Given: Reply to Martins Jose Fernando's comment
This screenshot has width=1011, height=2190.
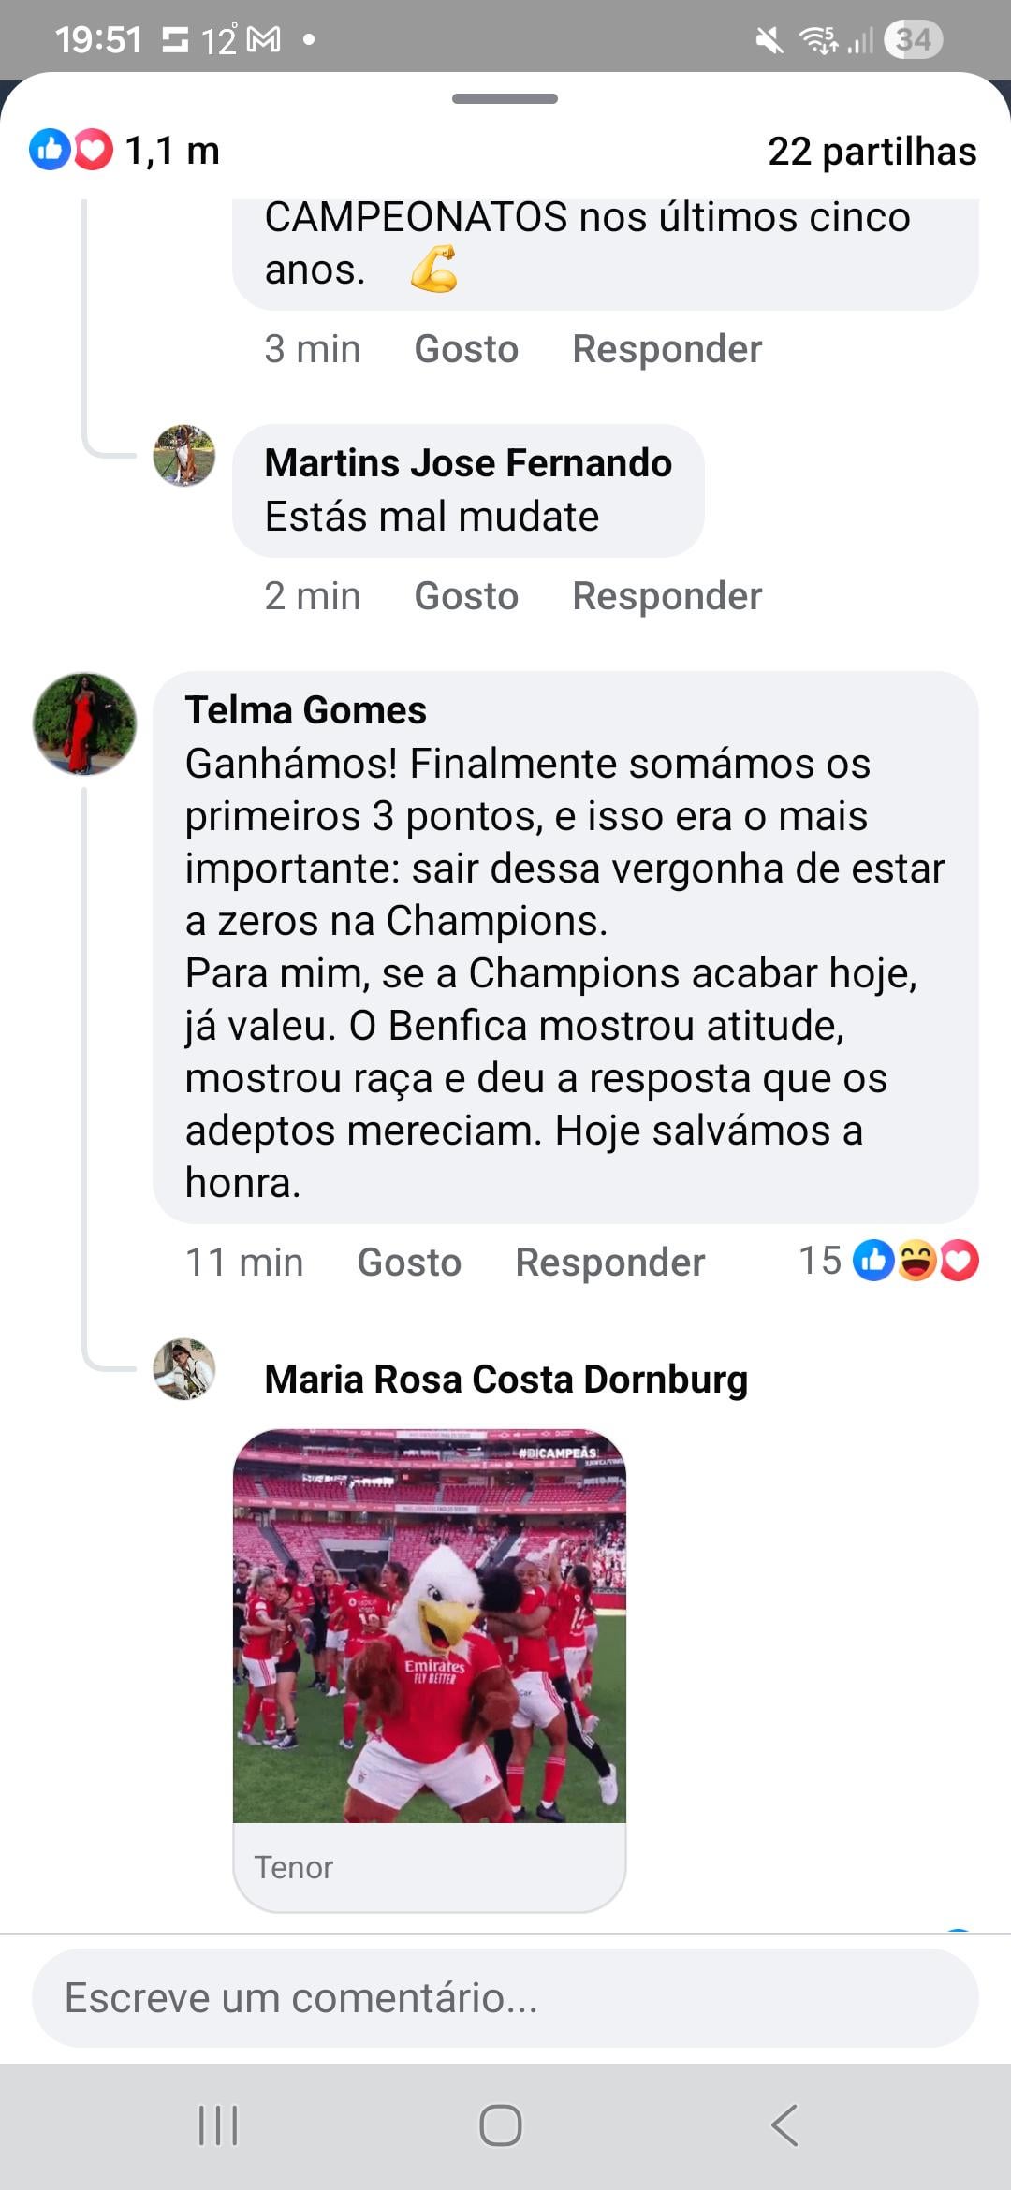Looking at the screenshot, I should pyautogui.click(x=667, y=596).
